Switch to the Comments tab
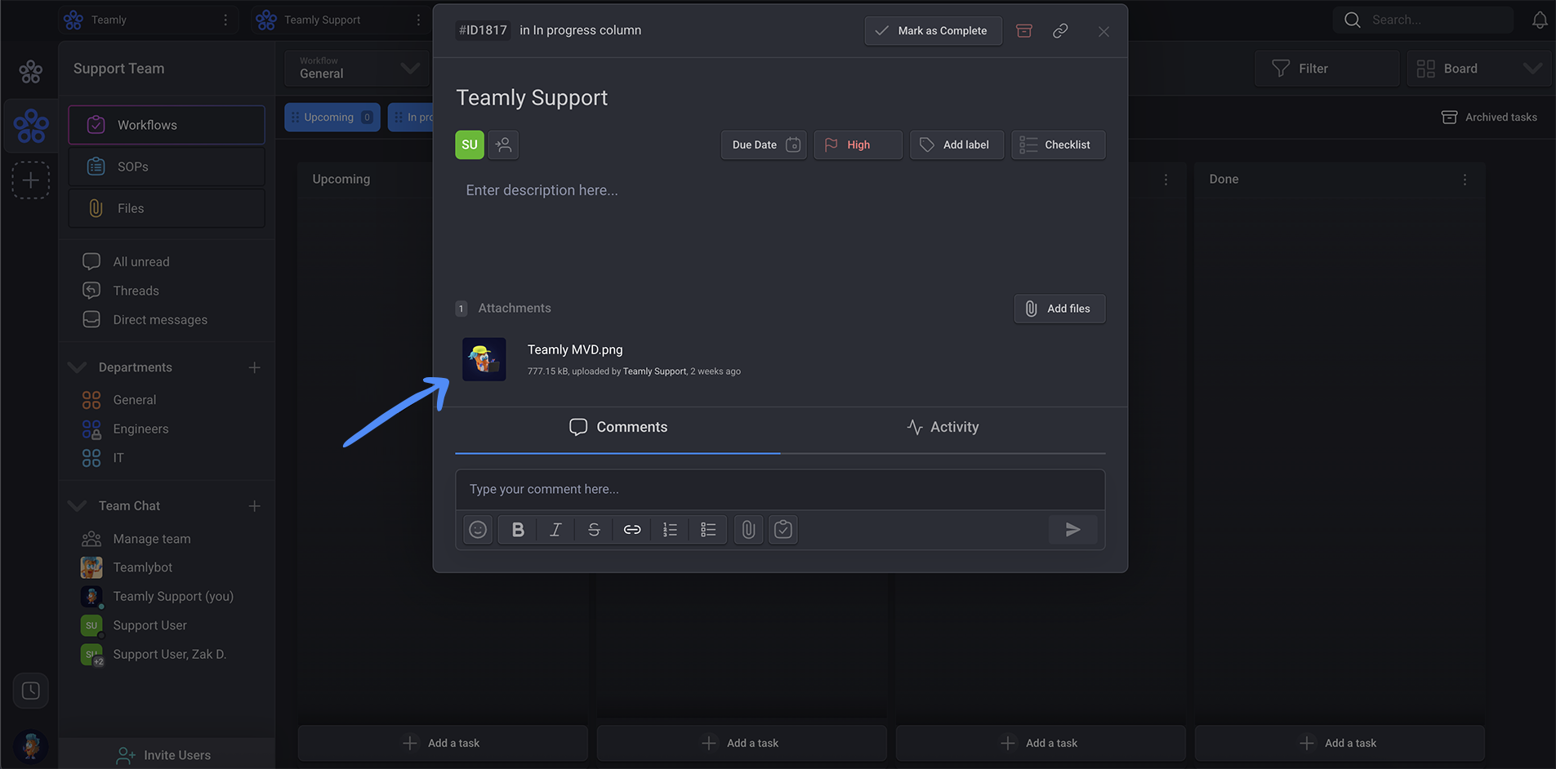 pyautogui.click(x=617, y=427)
